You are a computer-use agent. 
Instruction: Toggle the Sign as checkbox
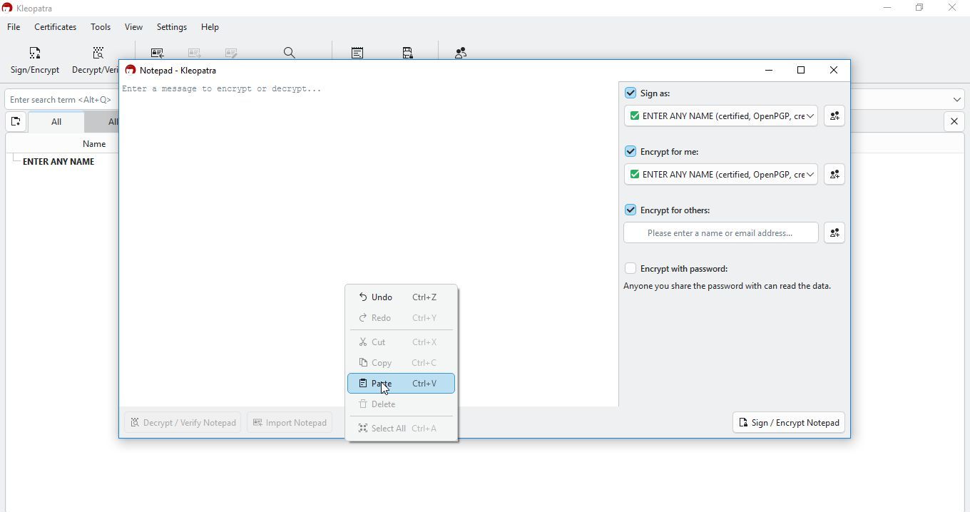pos(630,93)
